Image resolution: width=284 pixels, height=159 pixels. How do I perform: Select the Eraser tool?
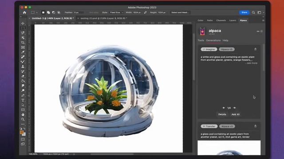pos(23,76)
